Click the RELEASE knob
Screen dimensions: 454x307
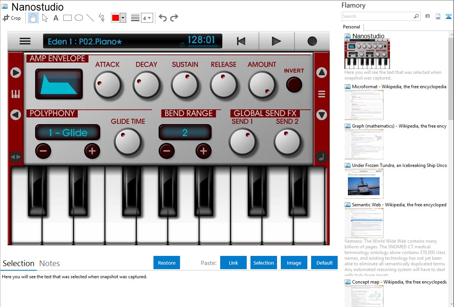point(224,85)
